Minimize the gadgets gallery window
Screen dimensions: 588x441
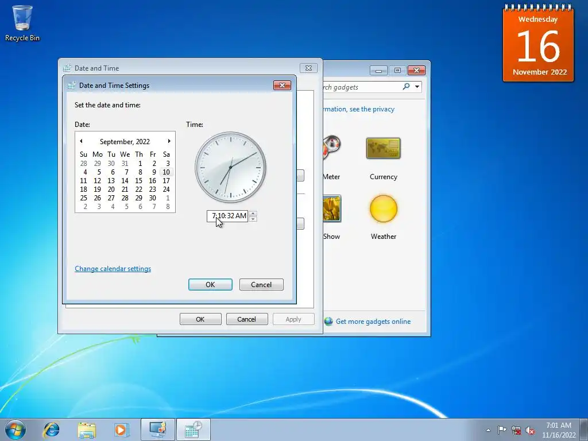coord(379,70)
